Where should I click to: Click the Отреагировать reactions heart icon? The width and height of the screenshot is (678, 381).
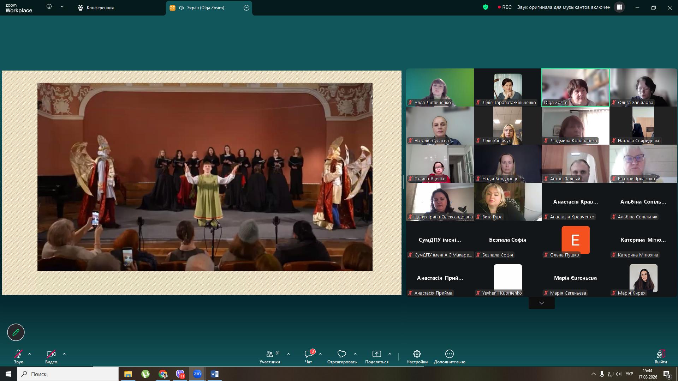point(341,354)
